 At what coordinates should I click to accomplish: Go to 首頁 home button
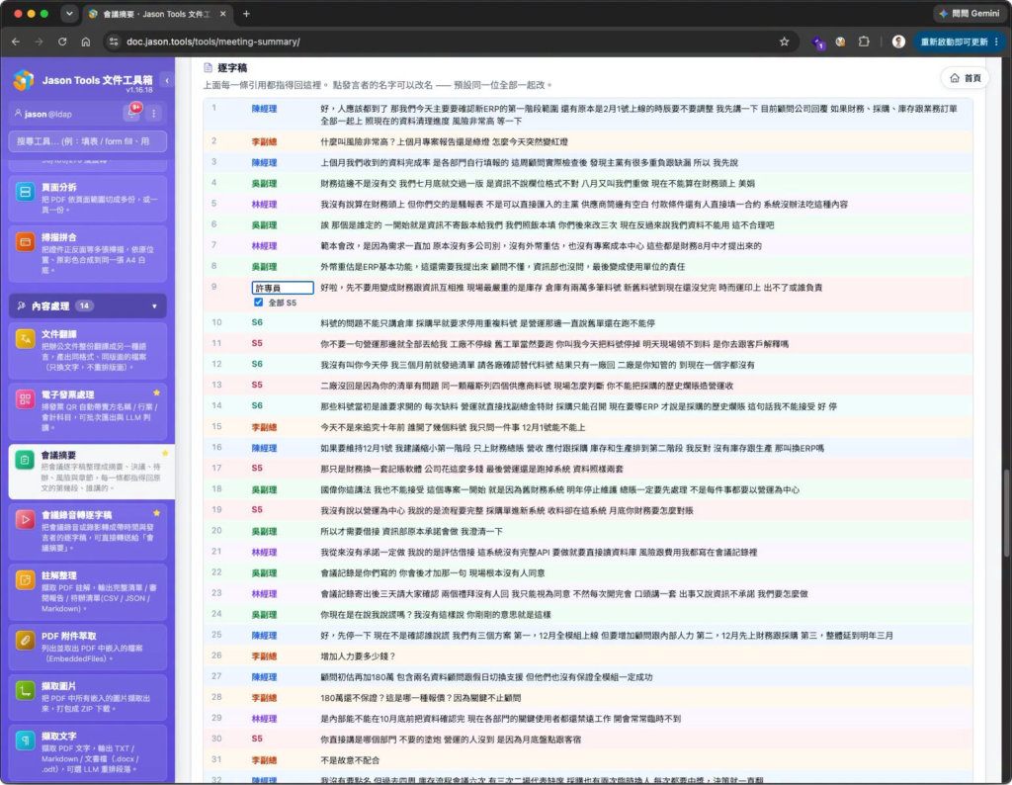coord(965,78)
